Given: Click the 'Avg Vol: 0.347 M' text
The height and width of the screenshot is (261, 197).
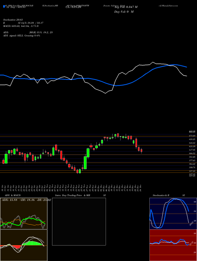Looking at the screenshot, I should [x=126, y=7].
